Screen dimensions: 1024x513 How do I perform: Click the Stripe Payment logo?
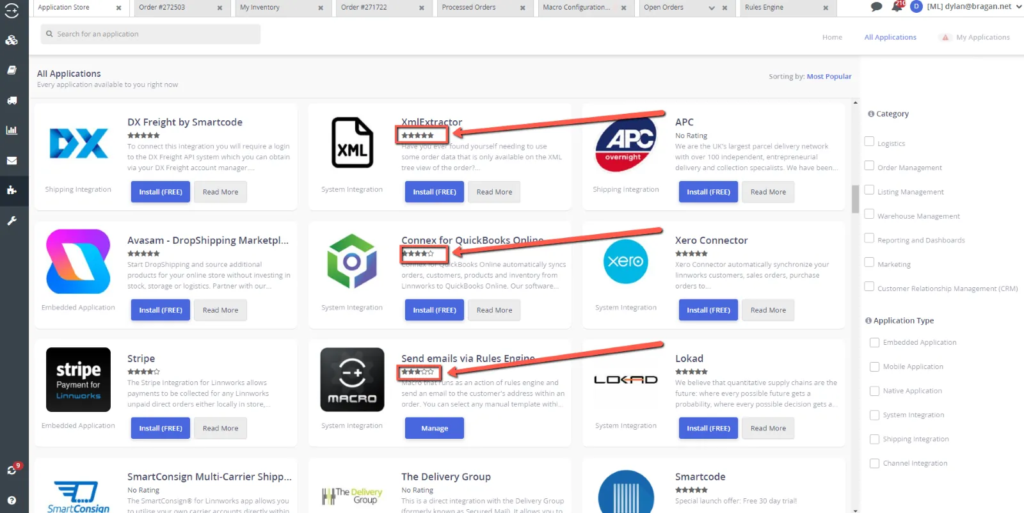click(78, 379)
